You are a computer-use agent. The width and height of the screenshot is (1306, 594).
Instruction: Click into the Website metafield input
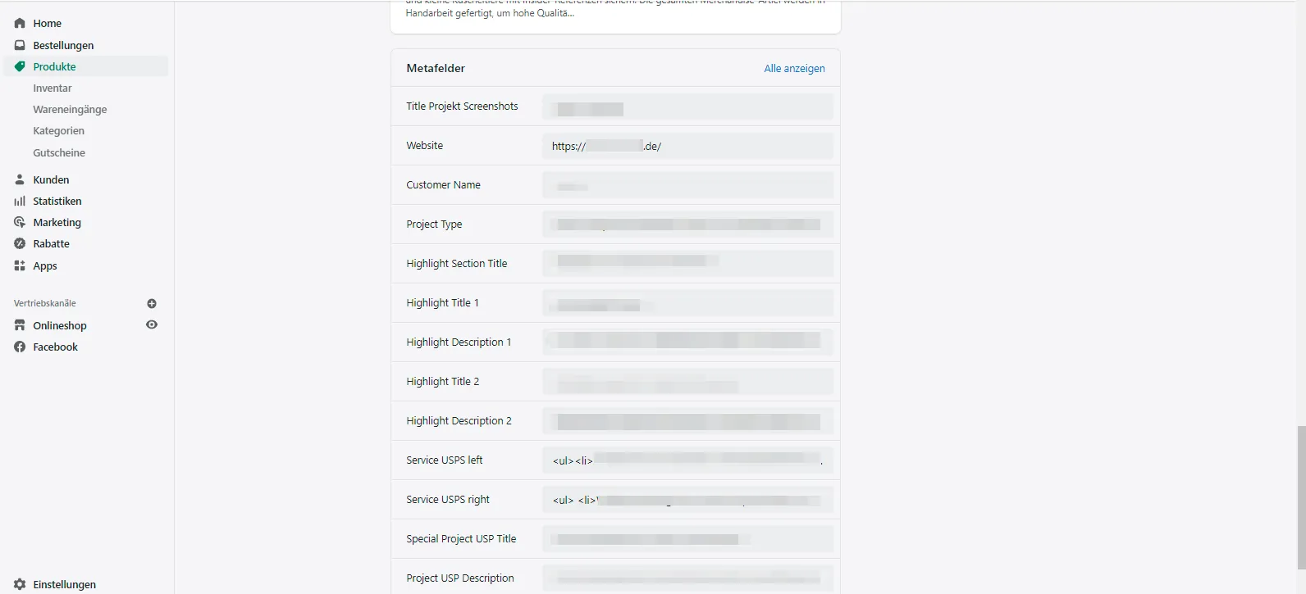click(687, 146)
